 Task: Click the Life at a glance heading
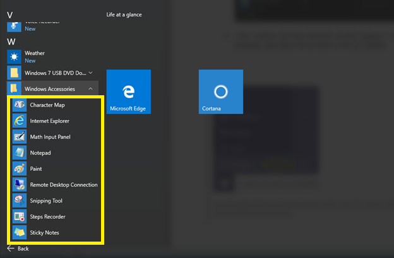click(124, 15)
